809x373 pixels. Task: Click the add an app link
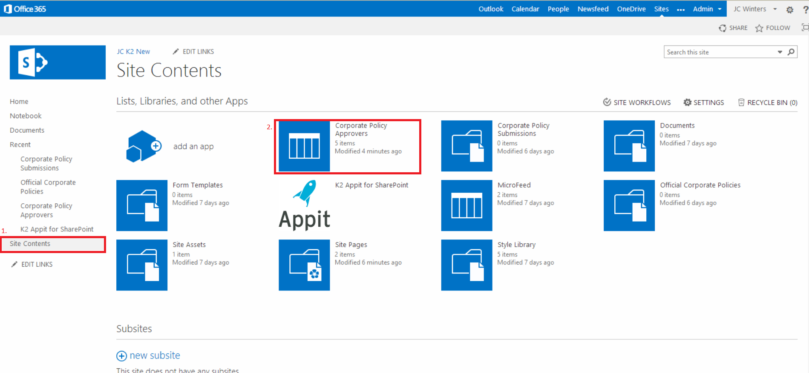(193, 146)
